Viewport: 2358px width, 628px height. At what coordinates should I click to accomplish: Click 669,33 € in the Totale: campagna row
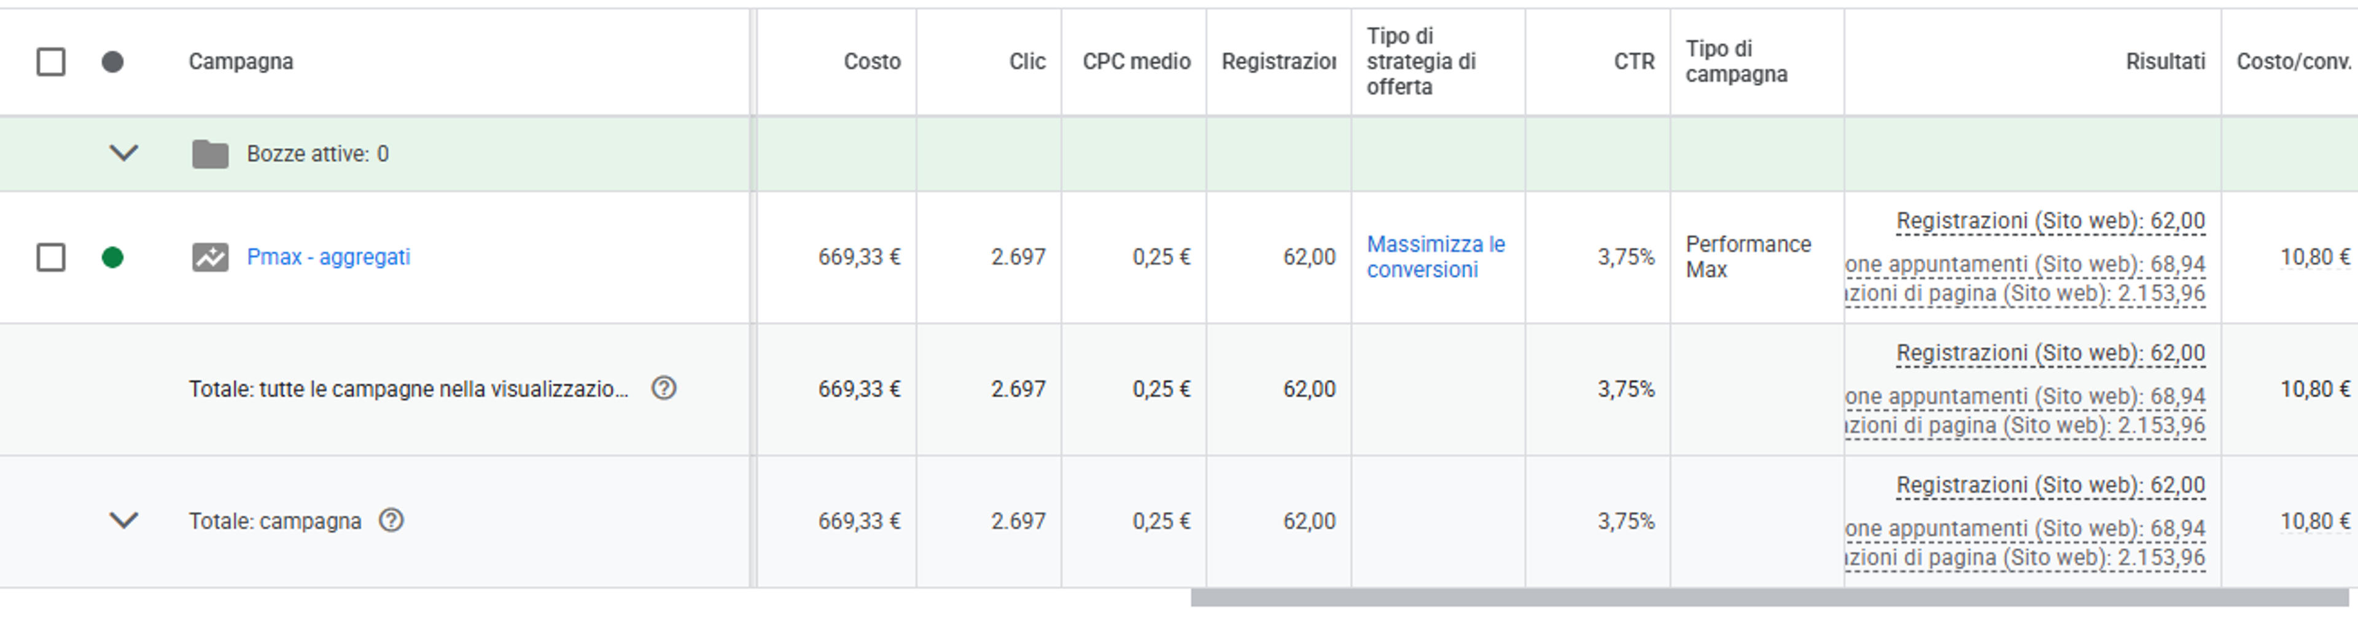coord(858,521)
